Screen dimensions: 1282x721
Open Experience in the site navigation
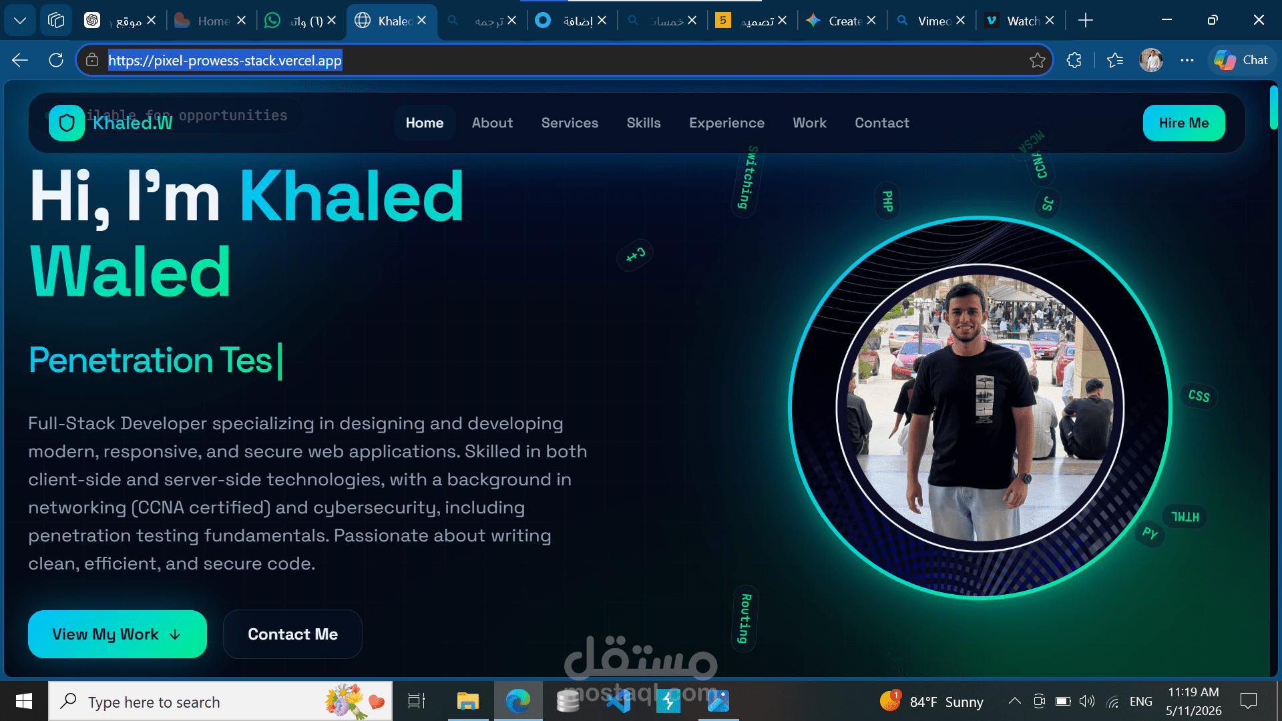pos(726,123)
